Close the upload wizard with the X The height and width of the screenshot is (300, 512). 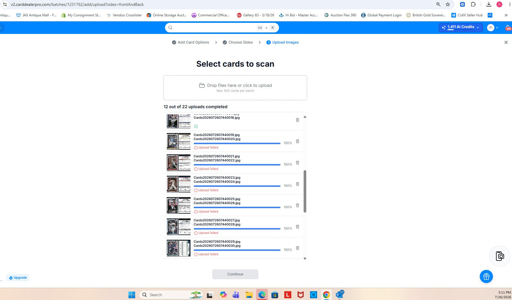(506, 42)
